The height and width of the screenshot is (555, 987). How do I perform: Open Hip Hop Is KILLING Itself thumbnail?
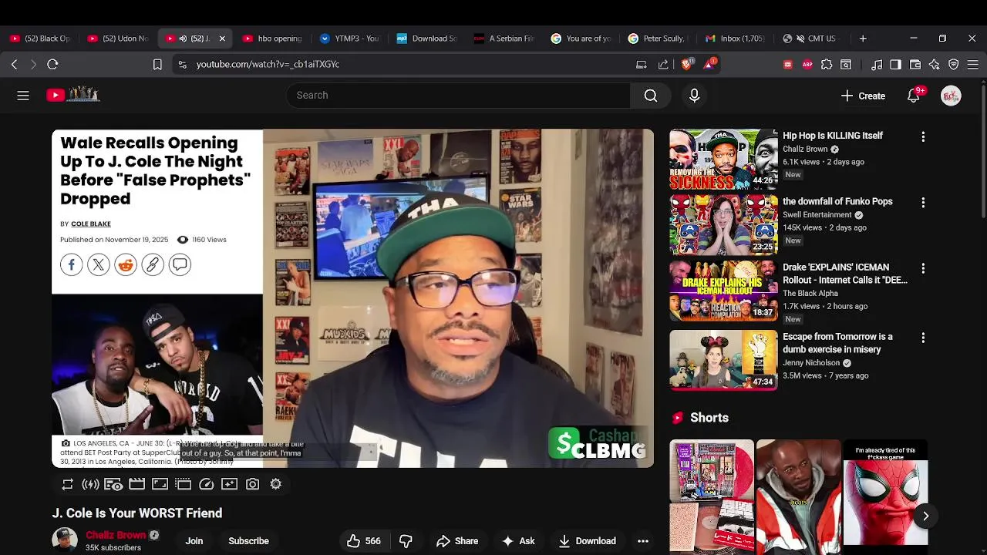point(723,159)
